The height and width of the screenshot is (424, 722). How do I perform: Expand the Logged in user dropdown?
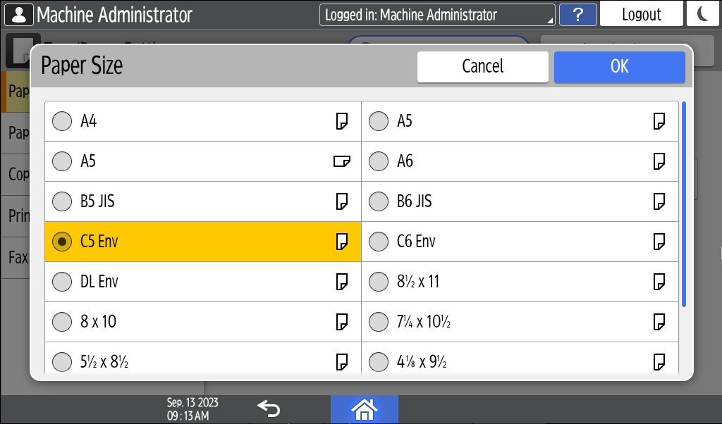click(437, 15)
